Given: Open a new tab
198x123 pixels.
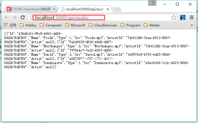Looking at the screenshot, I should click(117, 9).
